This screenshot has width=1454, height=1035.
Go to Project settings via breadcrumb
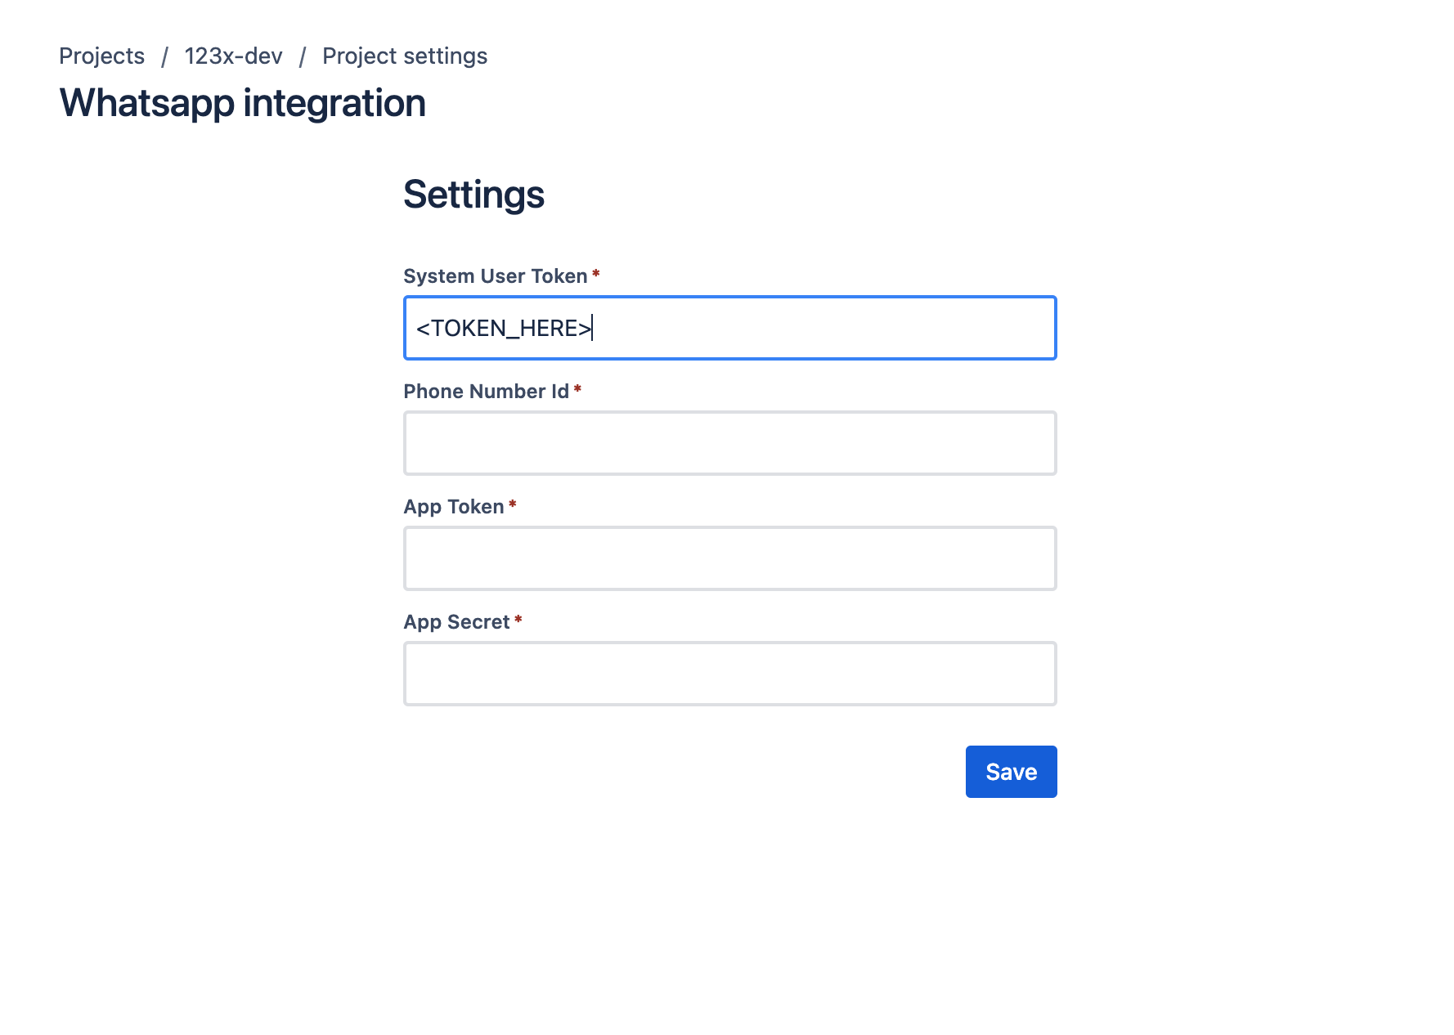tap(404, 56)
